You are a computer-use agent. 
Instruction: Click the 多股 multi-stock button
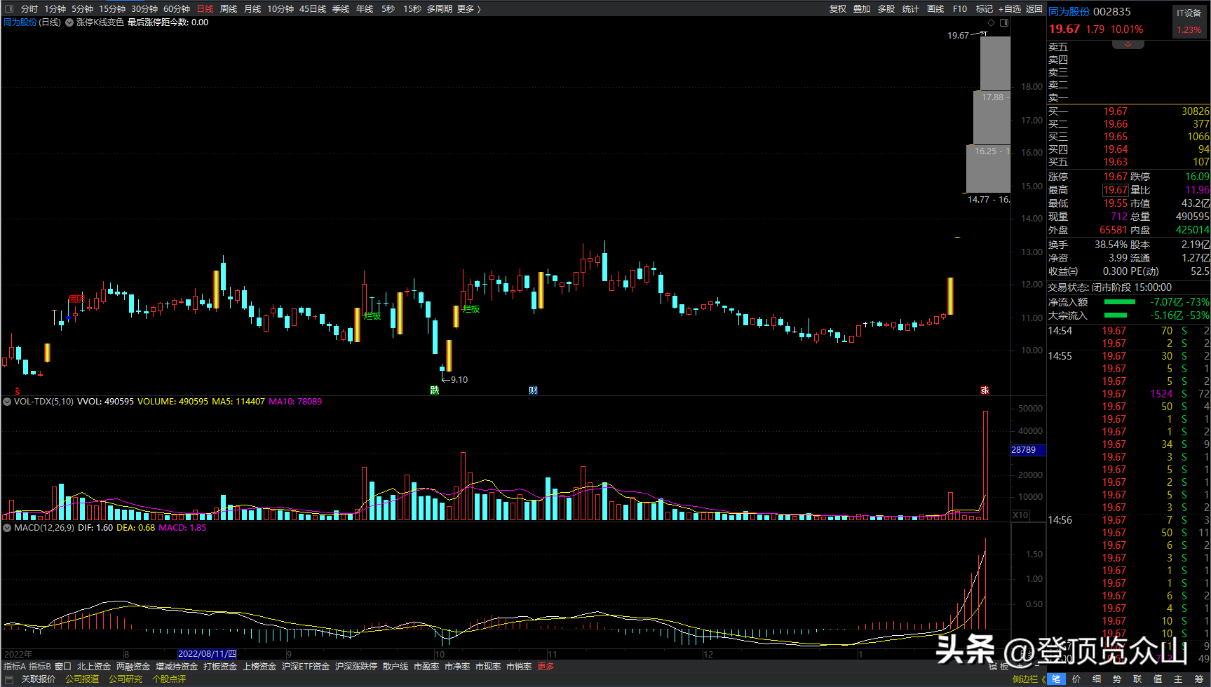(x=886, y=9)
